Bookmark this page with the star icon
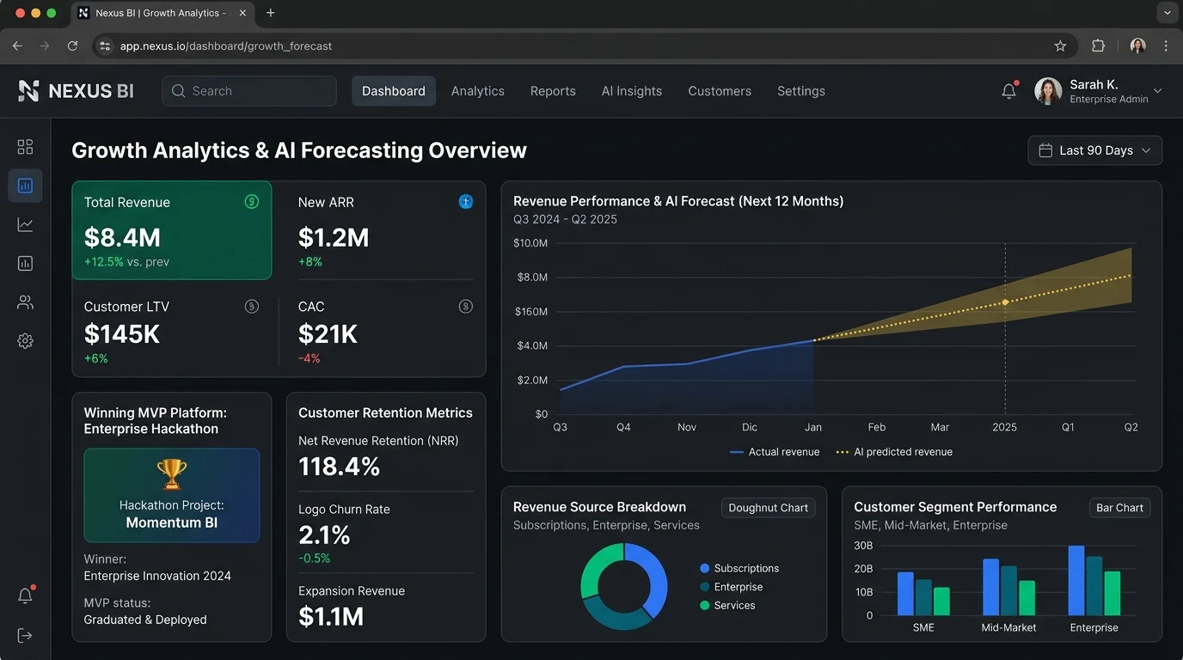 tap(1060, 46)
